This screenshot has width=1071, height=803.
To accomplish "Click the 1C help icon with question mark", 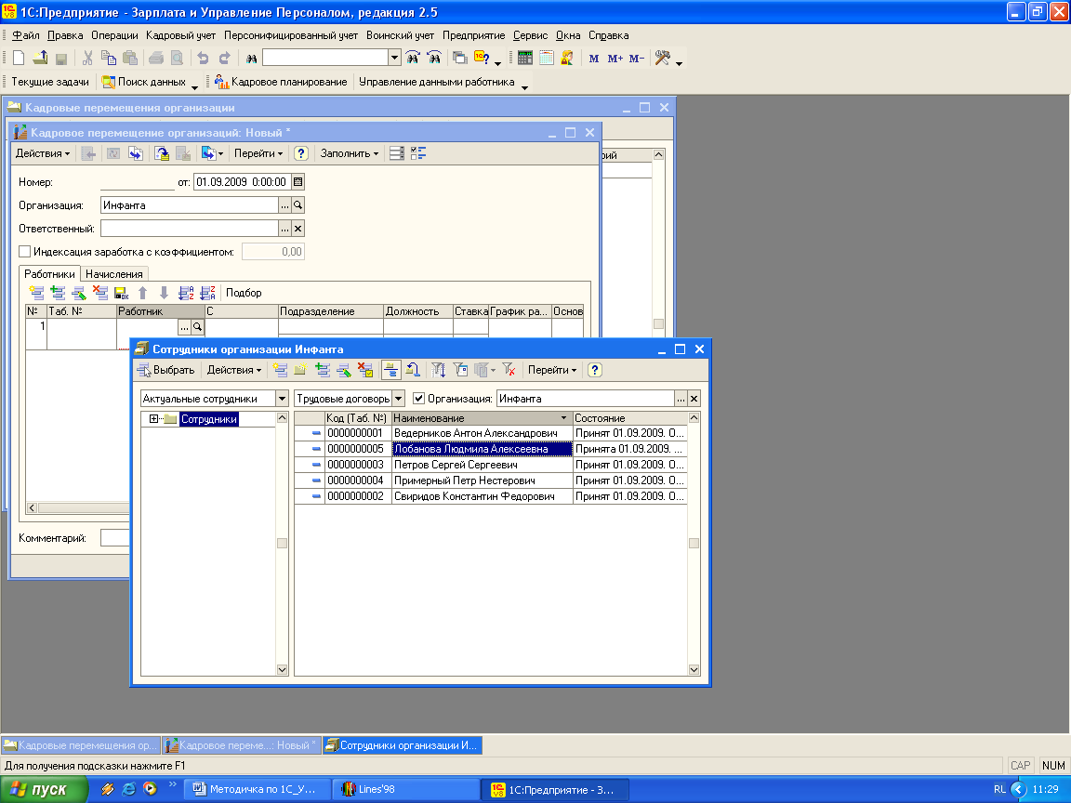I will 482,58.
